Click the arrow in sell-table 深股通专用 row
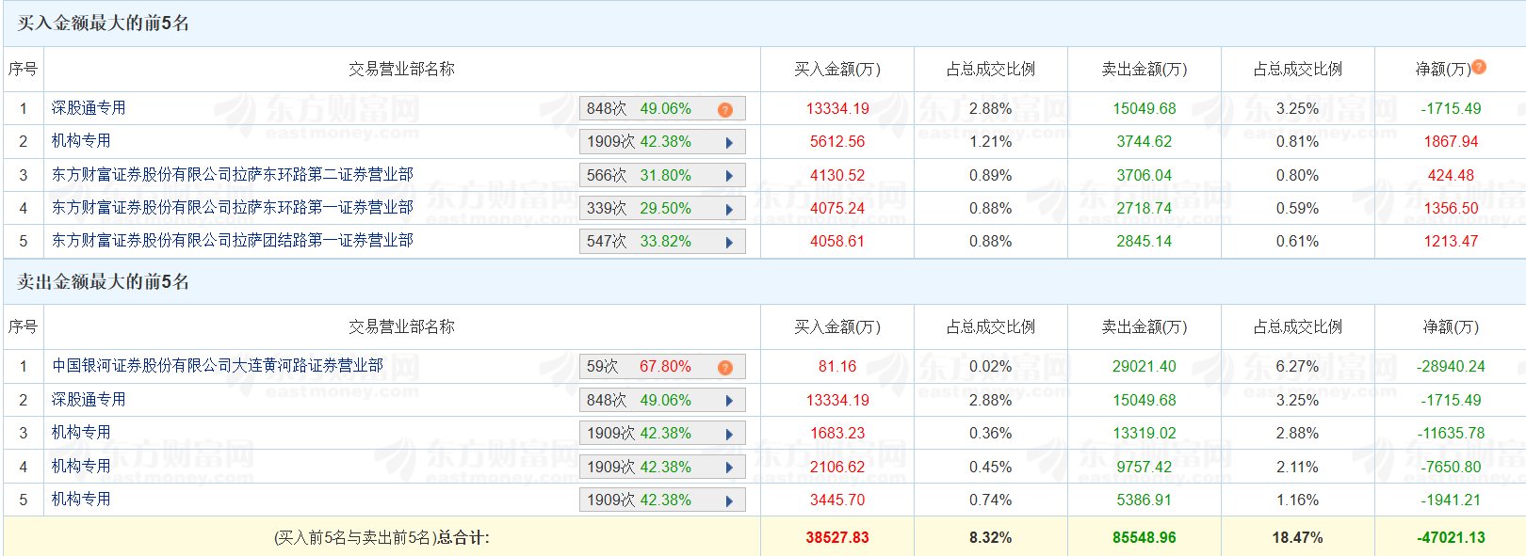 point(729,401)
